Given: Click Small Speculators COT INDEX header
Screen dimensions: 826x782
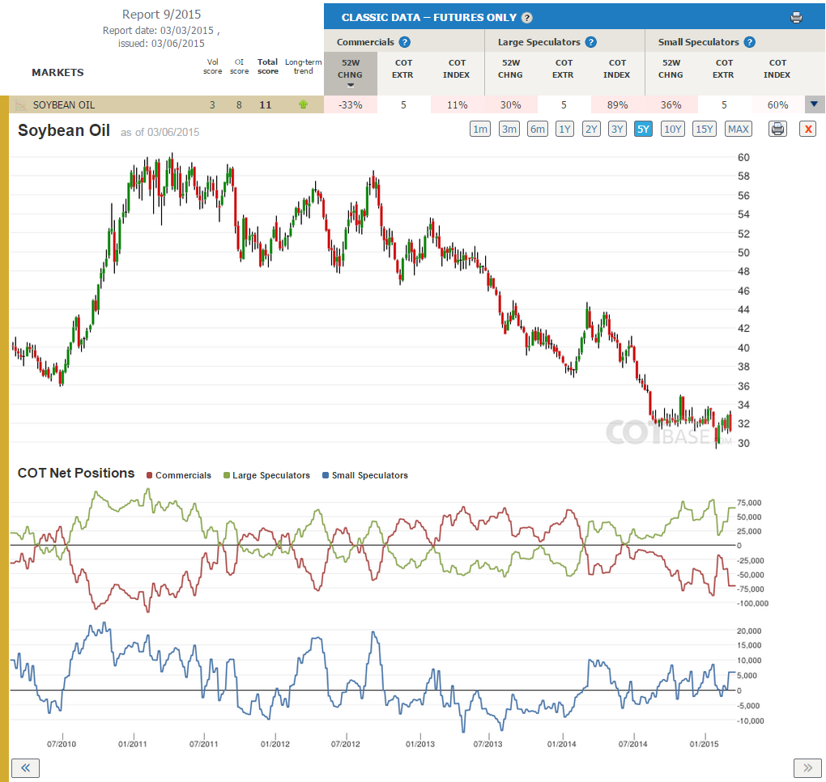Looking at the screenshot, I should [x=777, y=69].
